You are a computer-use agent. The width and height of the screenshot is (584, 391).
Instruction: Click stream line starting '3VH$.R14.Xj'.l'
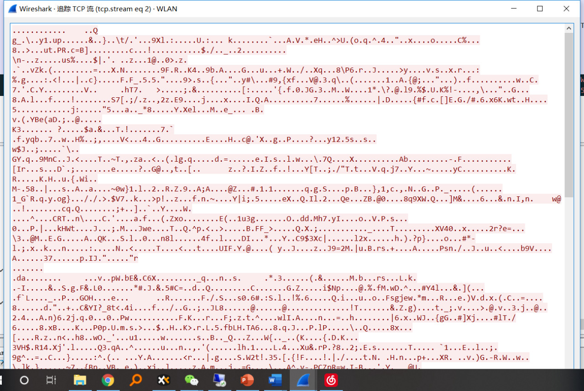[x=255, y=348]
